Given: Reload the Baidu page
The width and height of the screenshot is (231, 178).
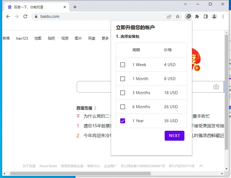Looking at the screenshot, I should tap(25, 16).
